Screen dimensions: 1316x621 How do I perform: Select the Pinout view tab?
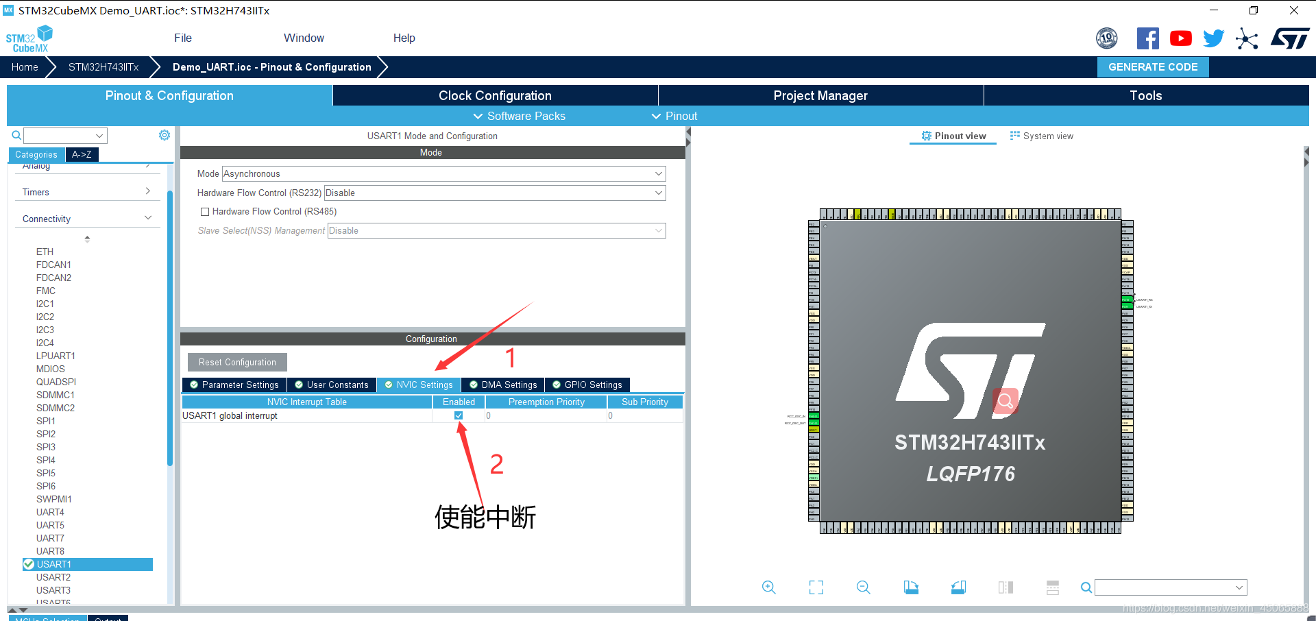point(953,136)
